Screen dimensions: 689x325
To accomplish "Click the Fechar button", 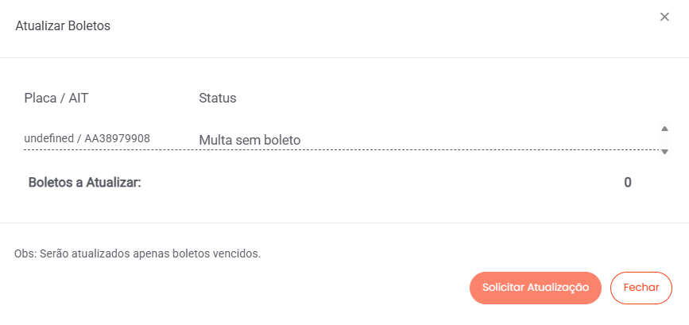I will [641, 288].
